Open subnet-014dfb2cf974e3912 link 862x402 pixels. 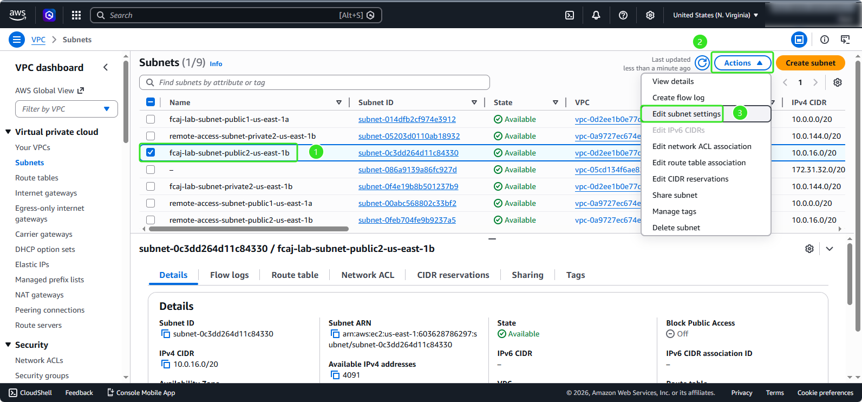407,119
